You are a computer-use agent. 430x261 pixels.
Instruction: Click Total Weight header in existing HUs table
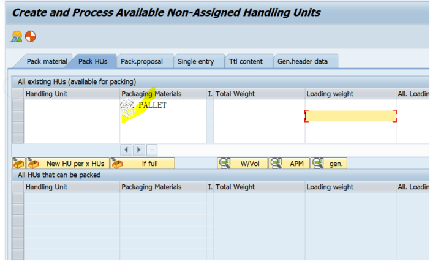click(259, 94)
